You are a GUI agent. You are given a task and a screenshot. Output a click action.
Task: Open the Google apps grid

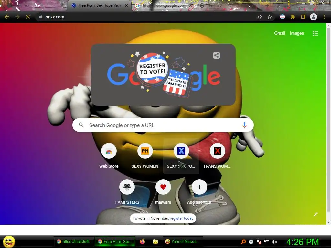point(315,33)
